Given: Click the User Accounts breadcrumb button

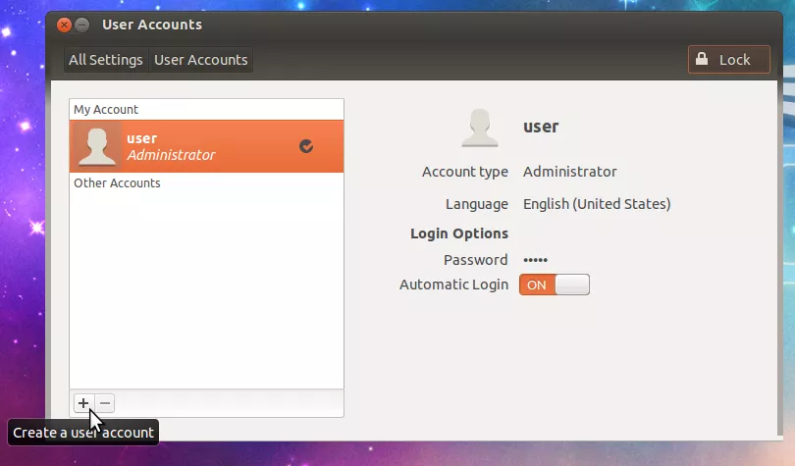Looking at the screenshot, I should point(201,60).
